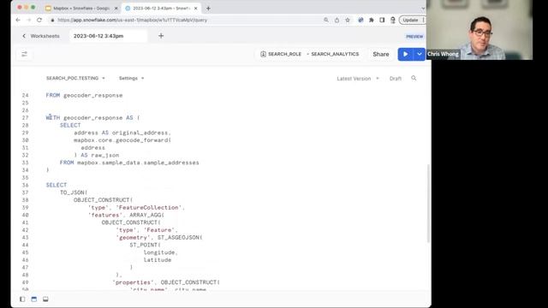Click 'latitude' on line 46

(x=158, y=260)
